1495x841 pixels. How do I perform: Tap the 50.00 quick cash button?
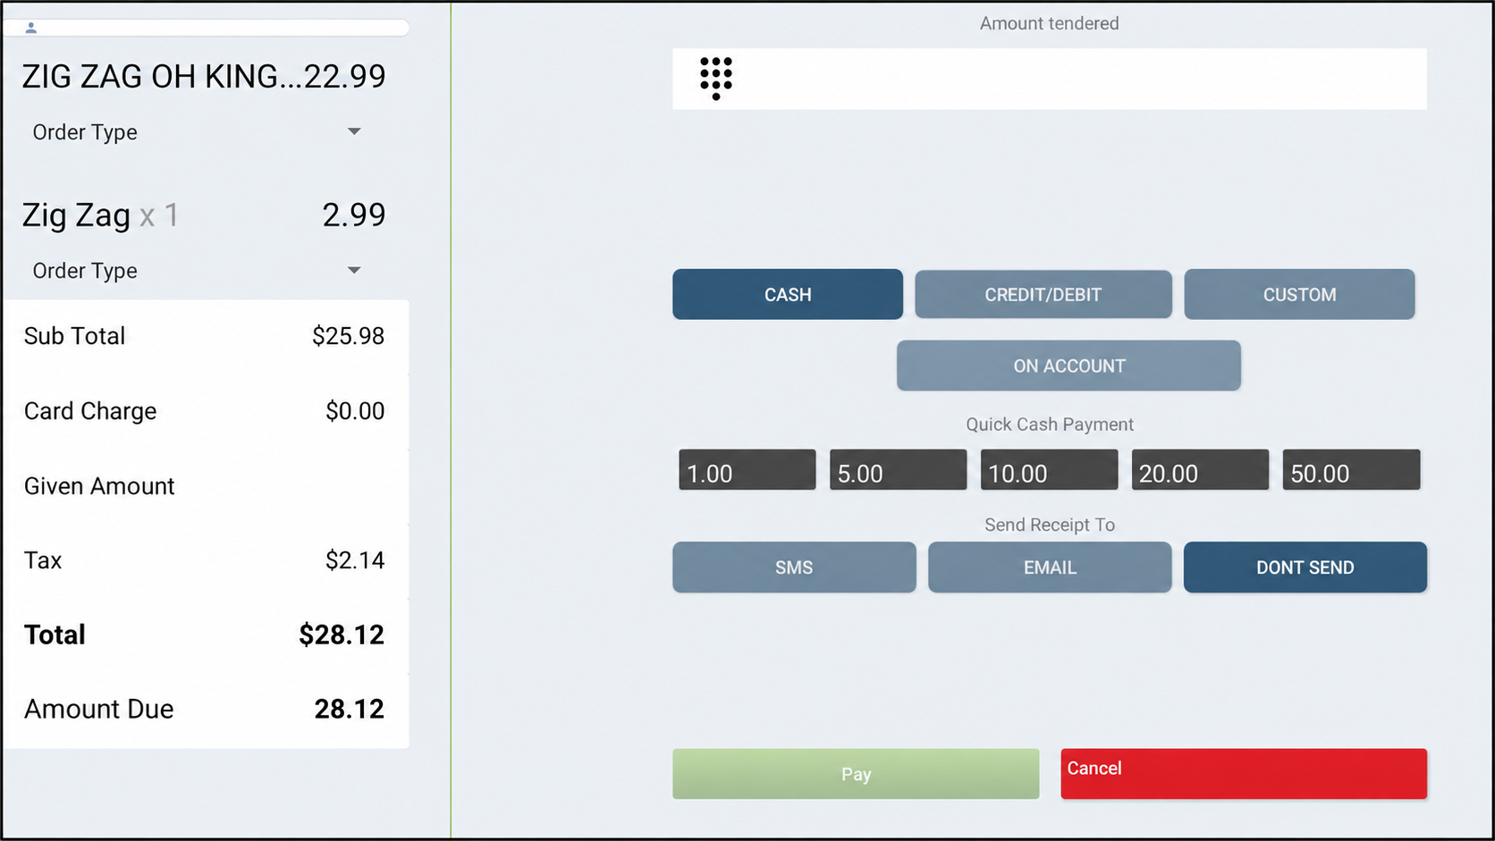[x=1352, y=470]
